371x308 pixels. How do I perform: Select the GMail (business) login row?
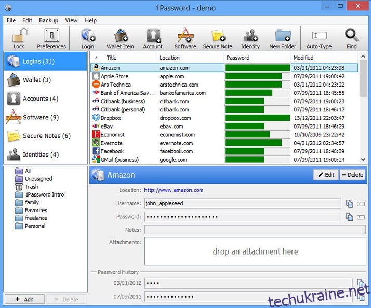point(224,160)
